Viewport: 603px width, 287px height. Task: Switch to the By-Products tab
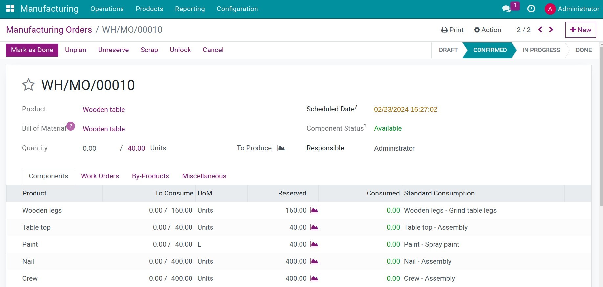pos(150,176)
